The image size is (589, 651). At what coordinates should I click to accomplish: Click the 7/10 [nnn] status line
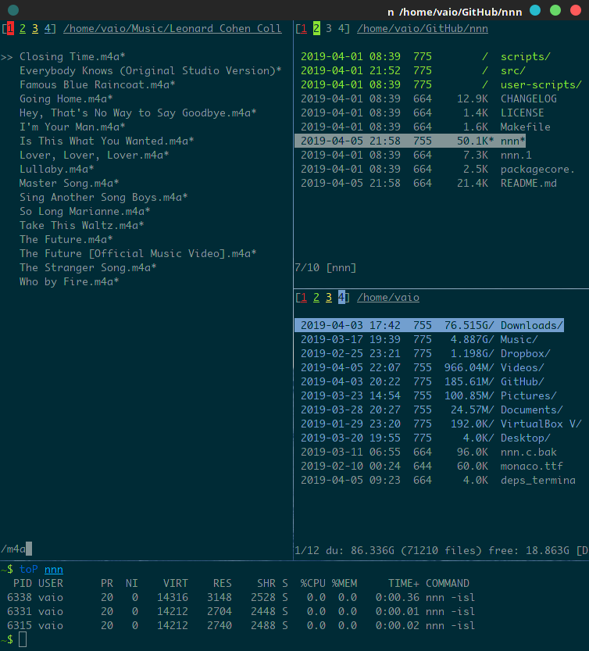click(326, 268)
